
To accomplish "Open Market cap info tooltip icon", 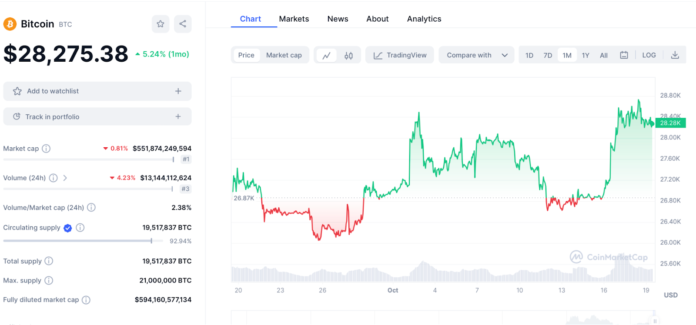I will 46,149.
